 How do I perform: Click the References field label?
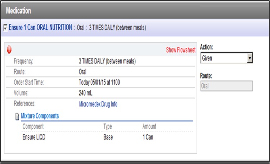click(x=24, y=104)
